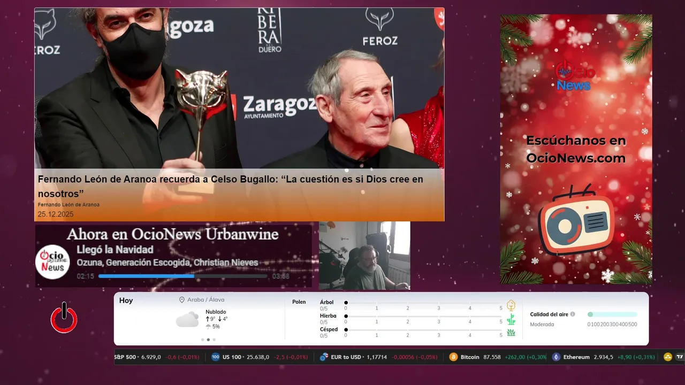685x385 pixels.
Task: Click the artists line 'Ozuna, Generación Escogida'
Action: click(x=168, y=263)
